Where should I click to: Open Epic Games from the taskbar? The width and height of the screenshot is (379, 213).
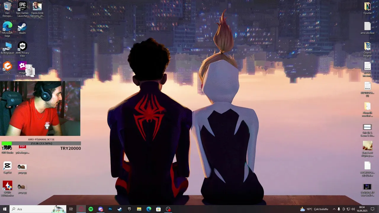(129, 209)
